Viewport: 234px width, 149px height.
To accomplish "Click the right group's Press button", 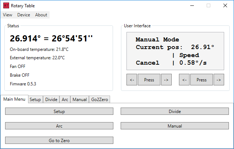I will [201, 80].
